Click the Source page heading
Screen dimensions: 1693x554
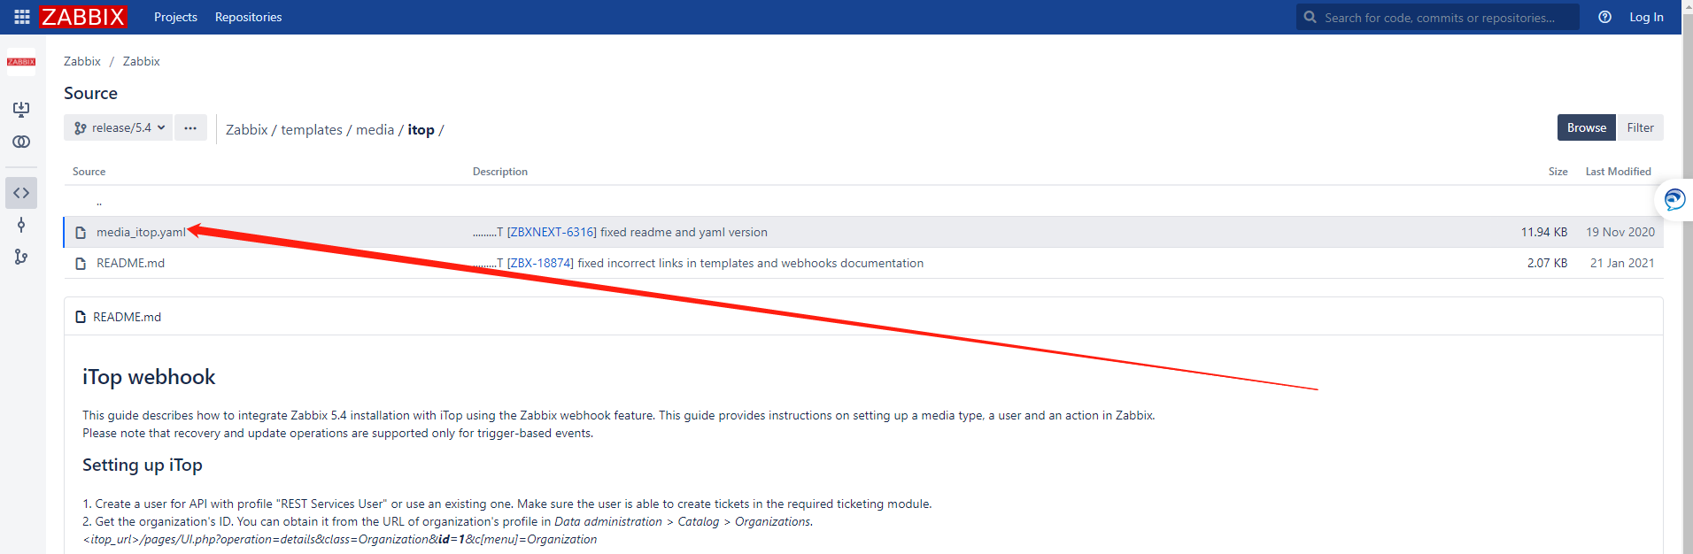pos(90,93)
